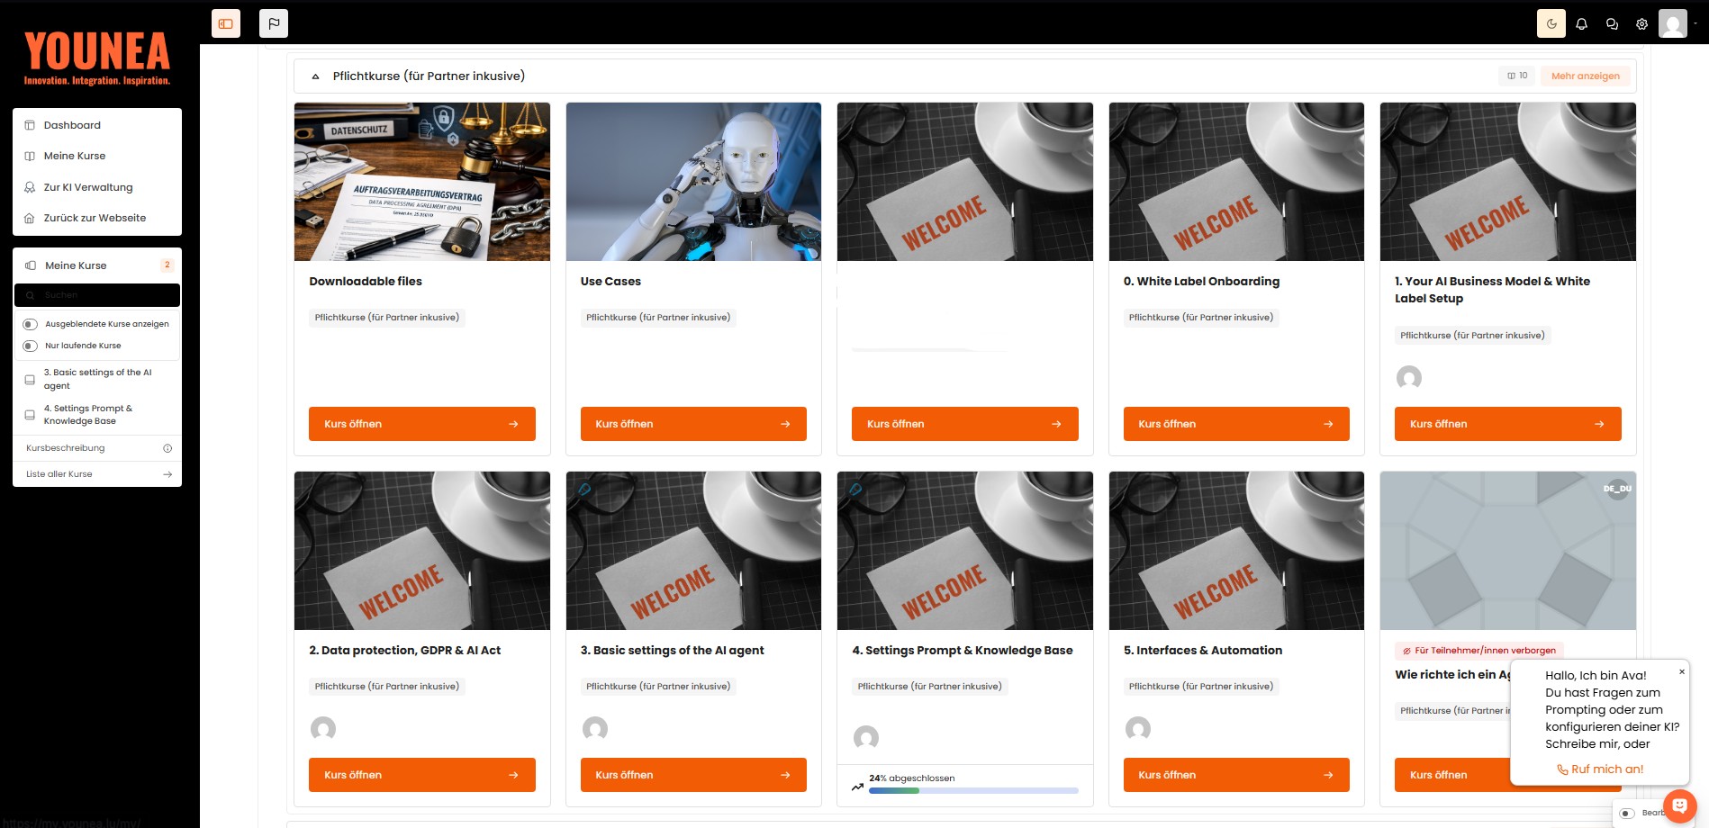The image size is (1709, 828).
Task: Open 2. Data protection course via Kurs öffnen
Action: pyautogui.click(x=422, y=775)
